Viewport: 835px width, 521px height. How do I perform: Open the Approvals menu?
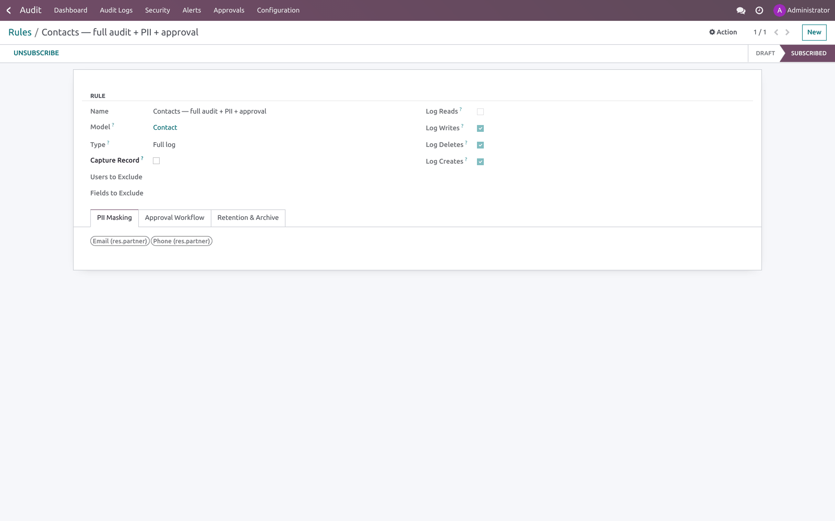click(229, 10)
